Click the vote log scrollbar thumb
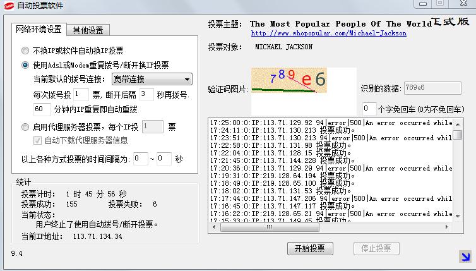This screenshot has height=271, width=476. pyautogui.click(x=458, y=135)
